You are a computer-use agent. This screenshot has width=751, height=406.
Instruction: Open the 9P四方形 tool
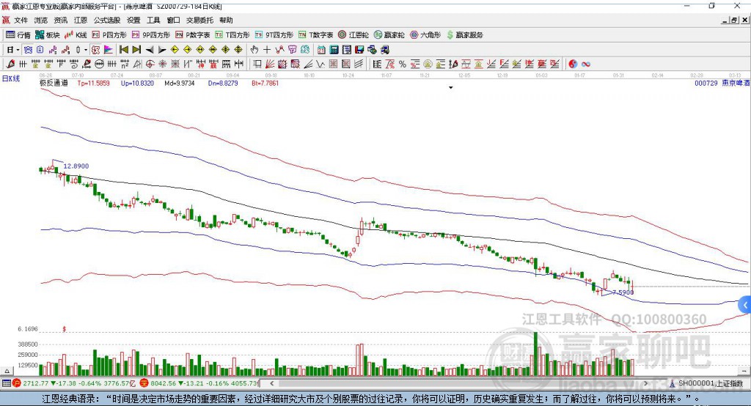(x=150, y=35)
